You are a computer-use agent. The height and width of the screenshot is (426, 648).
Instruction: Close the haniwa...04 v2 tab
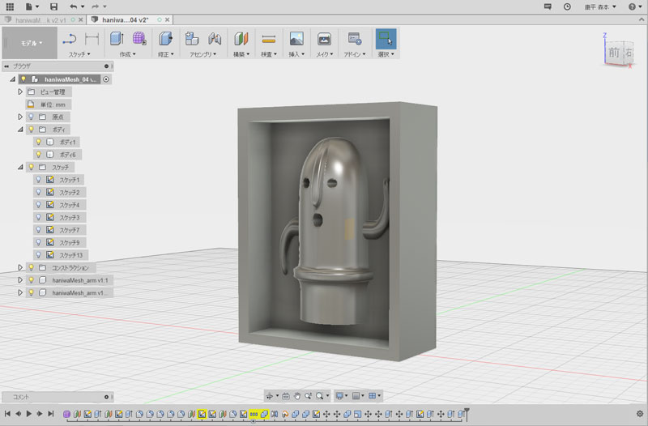167,19
